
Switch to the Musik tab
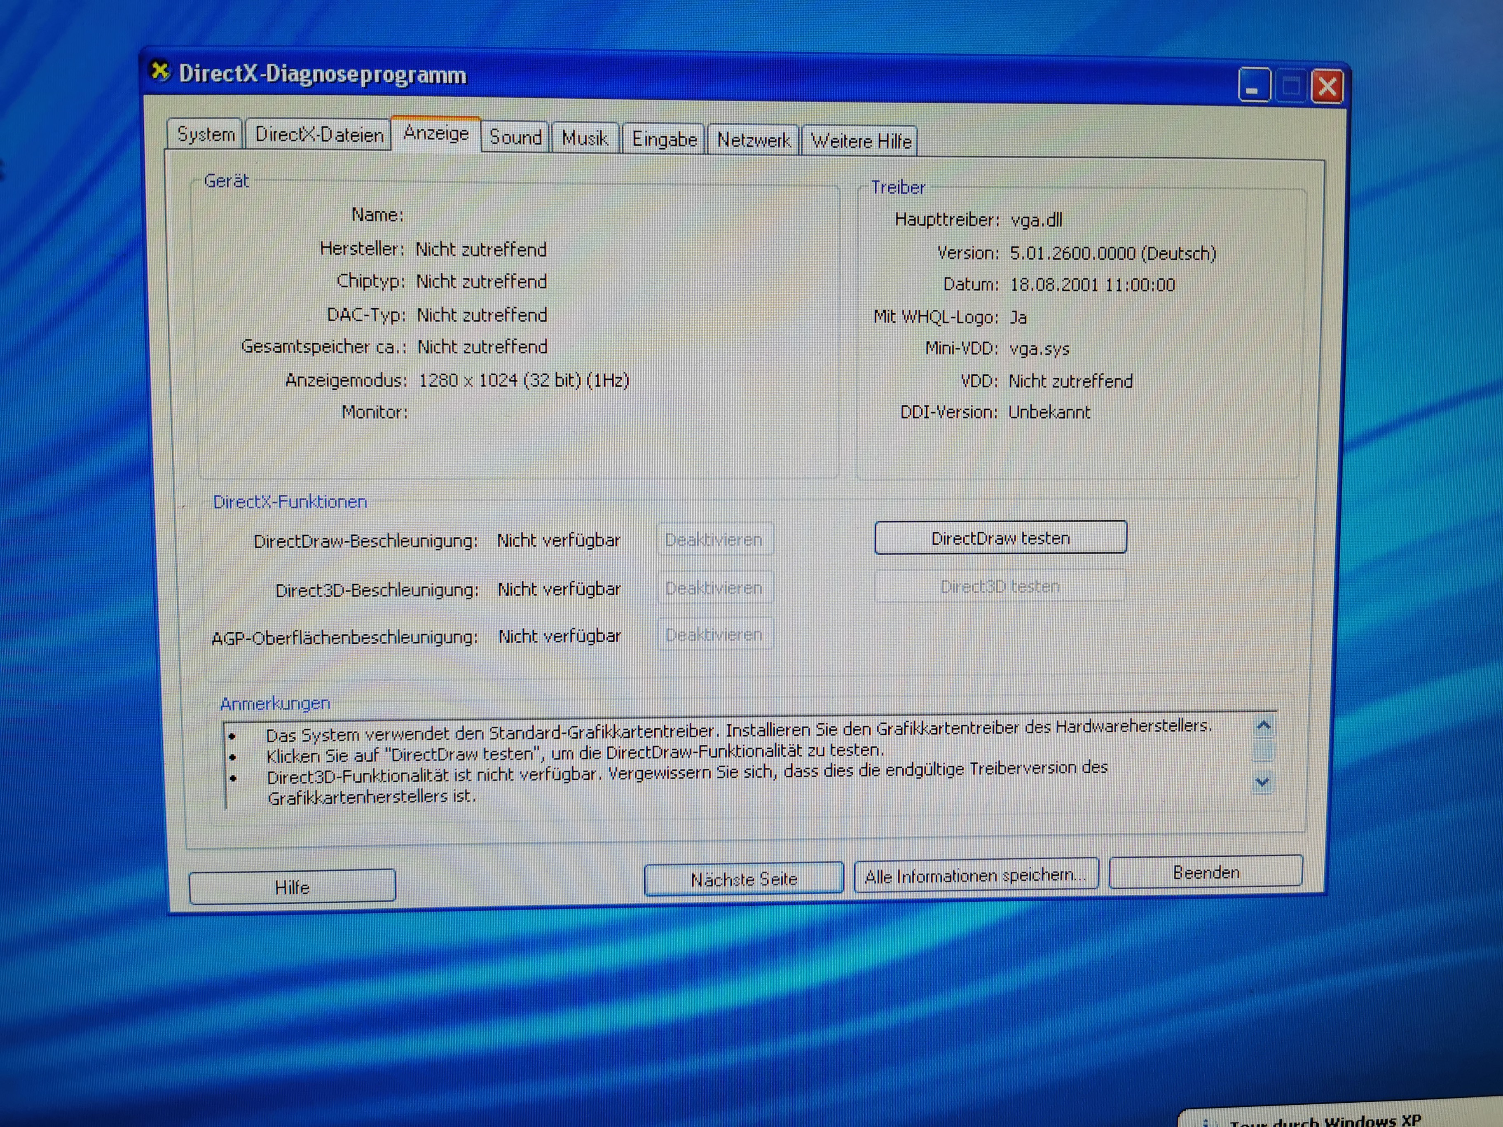coord(584,138)
